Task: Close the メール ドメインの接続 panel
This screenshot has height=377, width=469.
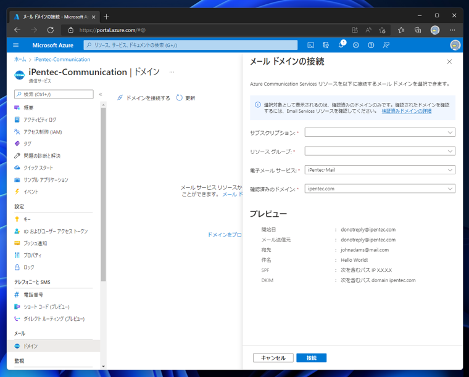Action: [x=449, y=62]
